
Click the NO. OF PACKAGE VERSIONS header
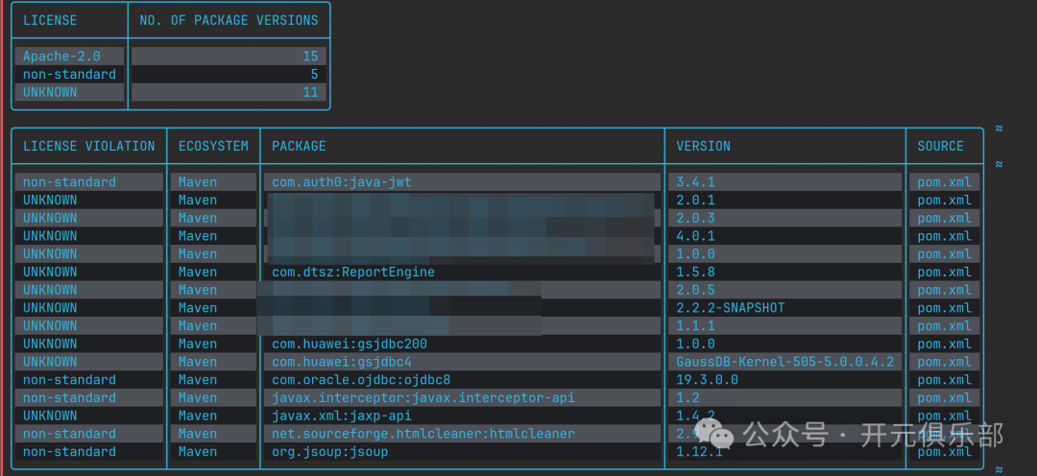point(229,20)
